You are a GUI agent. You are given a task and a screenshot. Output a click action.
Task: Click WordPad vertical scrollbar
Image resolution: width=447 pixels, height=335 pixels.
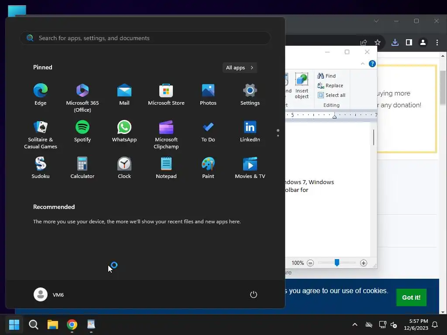pyautogui.click(x=374, y=137)
